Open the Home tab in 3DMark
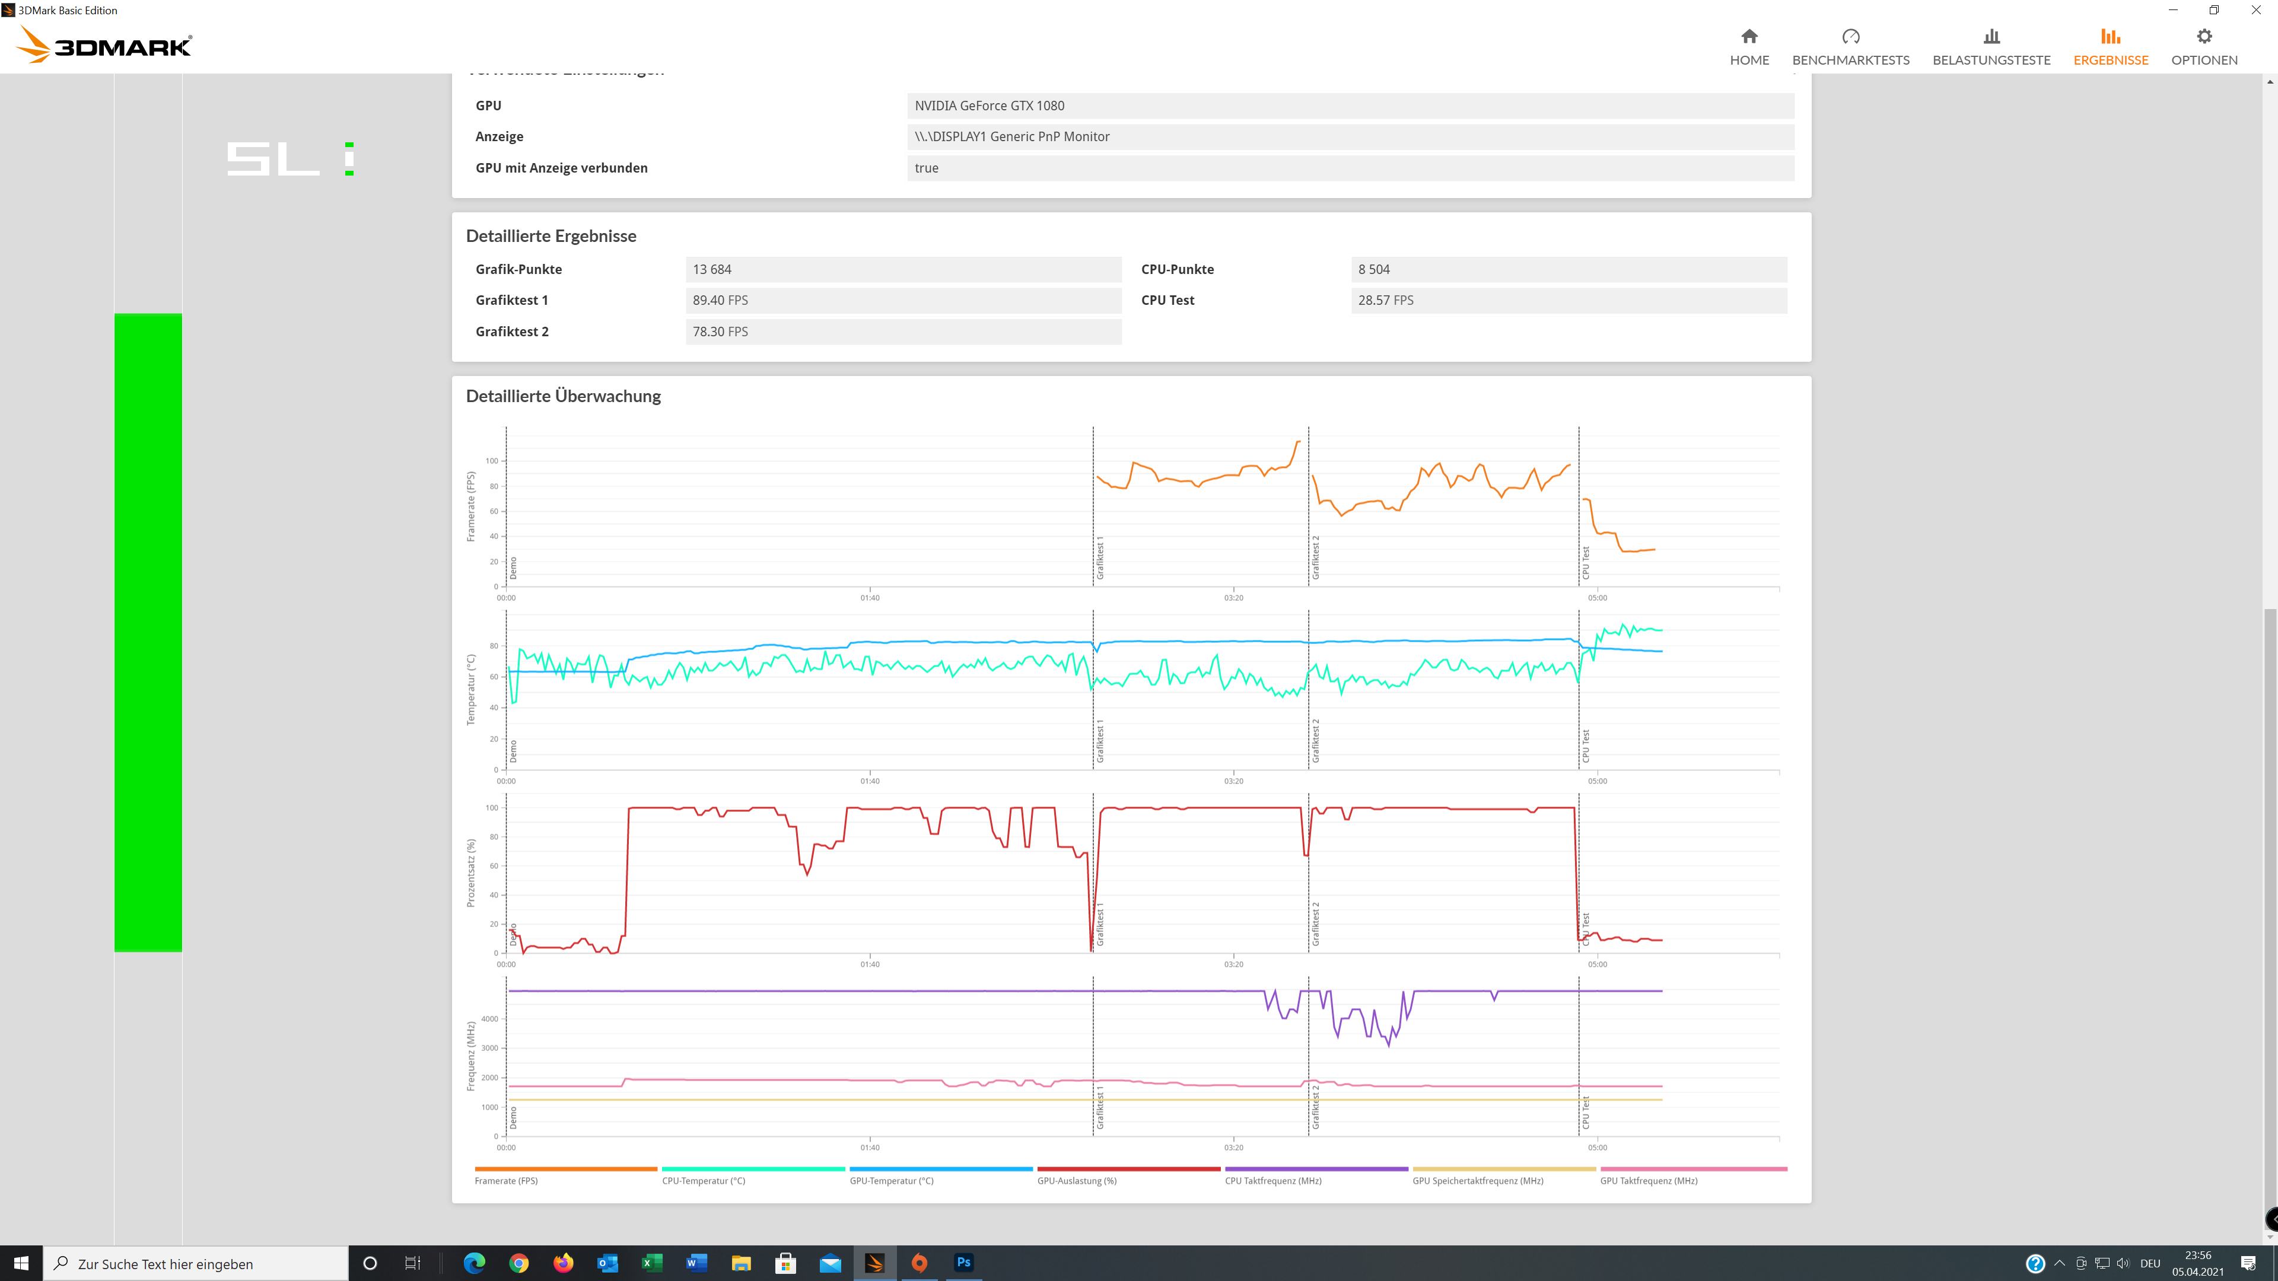This screenshot has width=2278, height=1281. pos(1749,46)
